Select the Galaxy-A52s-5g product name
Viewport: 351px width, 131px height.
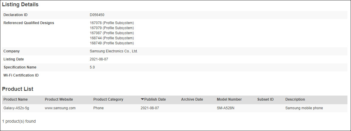pyautogui.click(x=16, y=108)
